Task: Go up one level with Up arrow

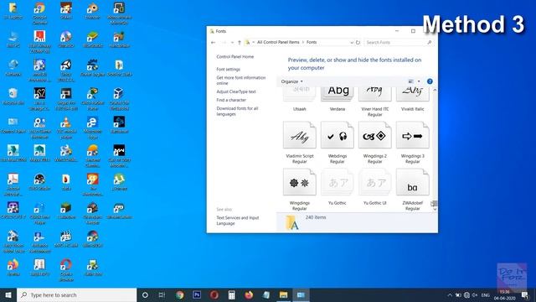Action: 240,43
